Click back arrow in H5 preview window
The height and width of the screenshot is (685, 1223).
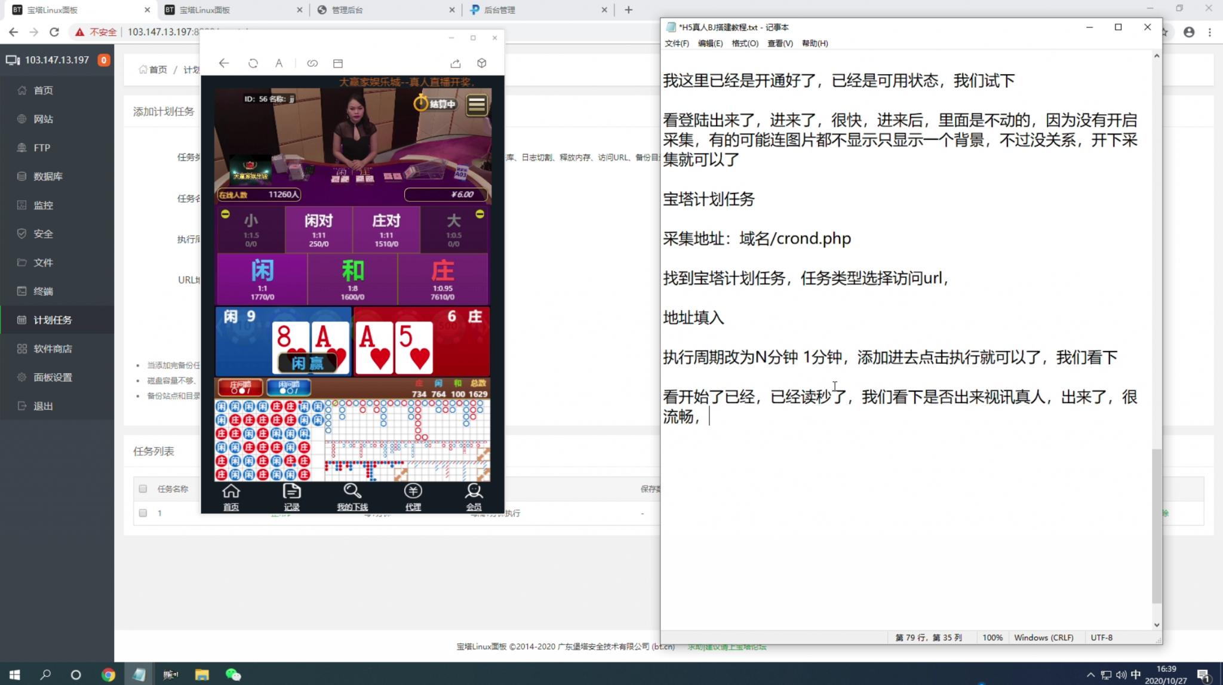coord(224,63)
